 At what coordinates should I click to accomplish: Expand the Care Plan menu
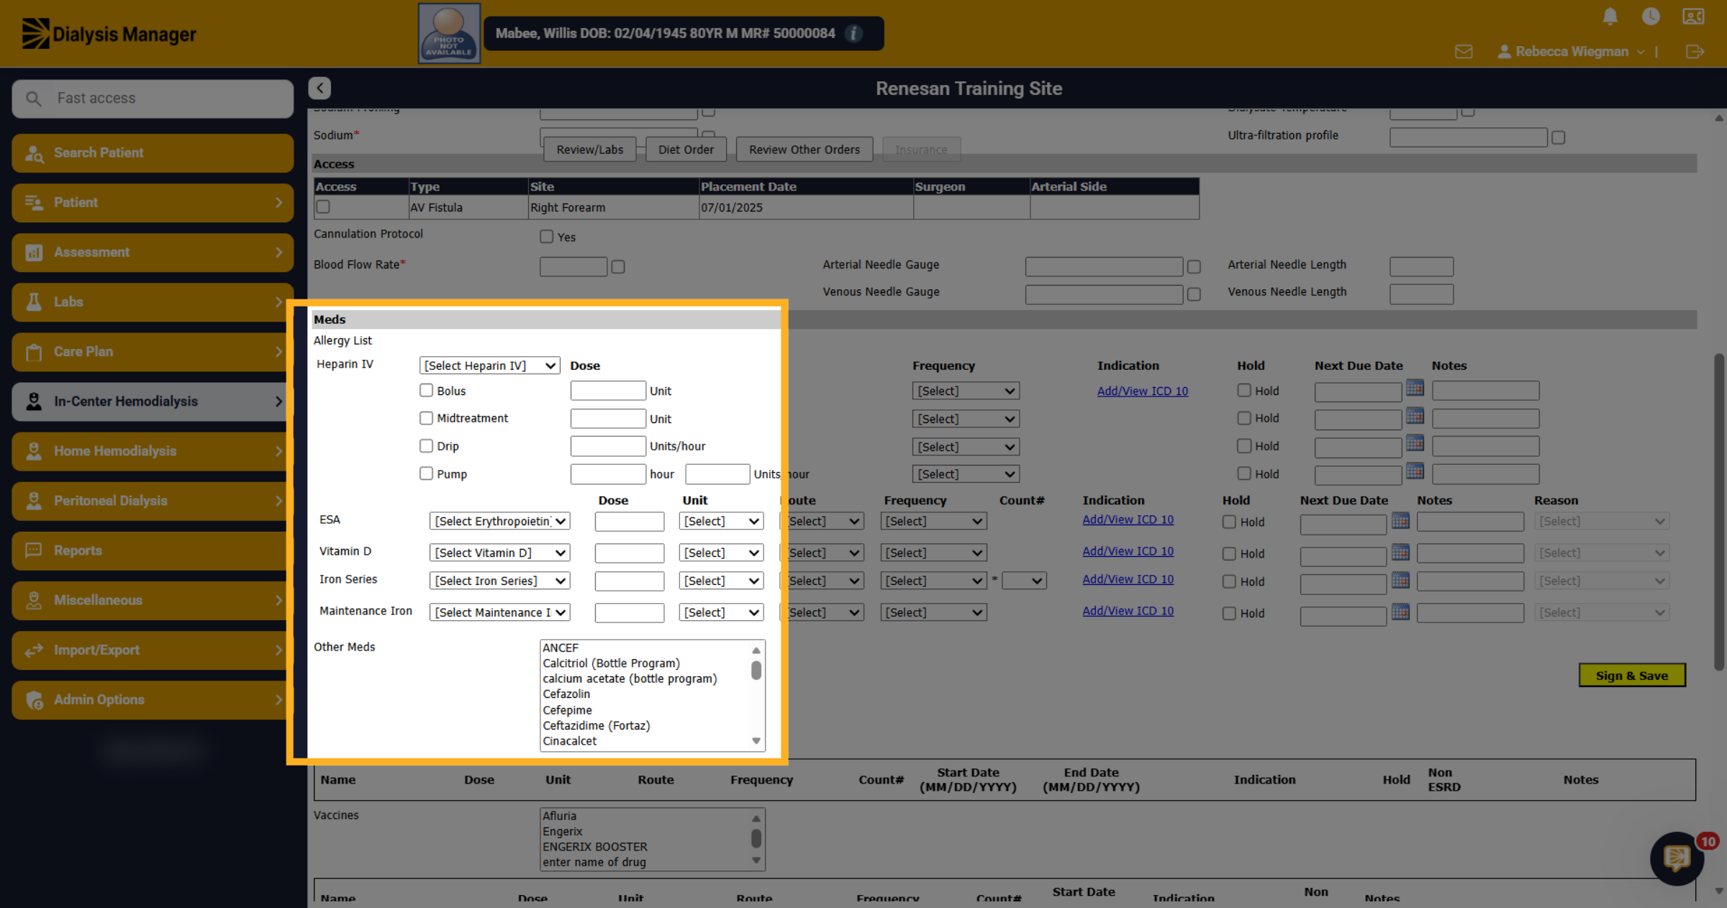pyautogui.click(x=153, y=351)
